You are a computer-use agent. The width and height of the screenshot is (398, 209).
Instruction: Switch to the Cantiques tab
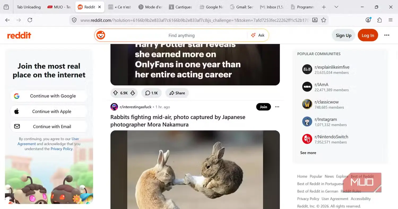(180, 7)
